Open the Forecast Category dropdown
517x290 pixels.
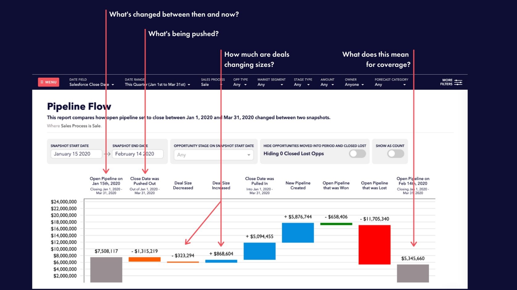[391, 82]
